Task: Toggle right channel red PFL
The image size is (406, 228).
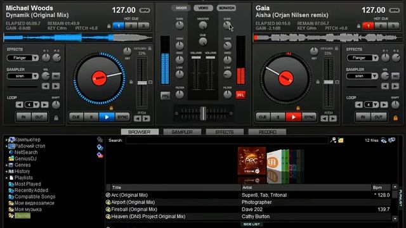Action: coord(240,95)
